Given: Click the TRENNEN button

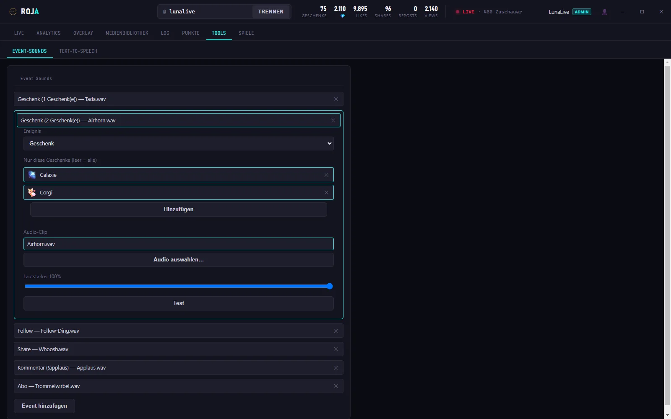Looking at the screenshot, I should pyautogui.click(x=271, y=12).
